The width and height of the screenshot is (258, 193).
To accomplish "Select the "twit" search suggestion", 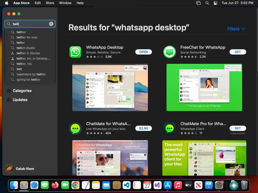I will point(30,69).
